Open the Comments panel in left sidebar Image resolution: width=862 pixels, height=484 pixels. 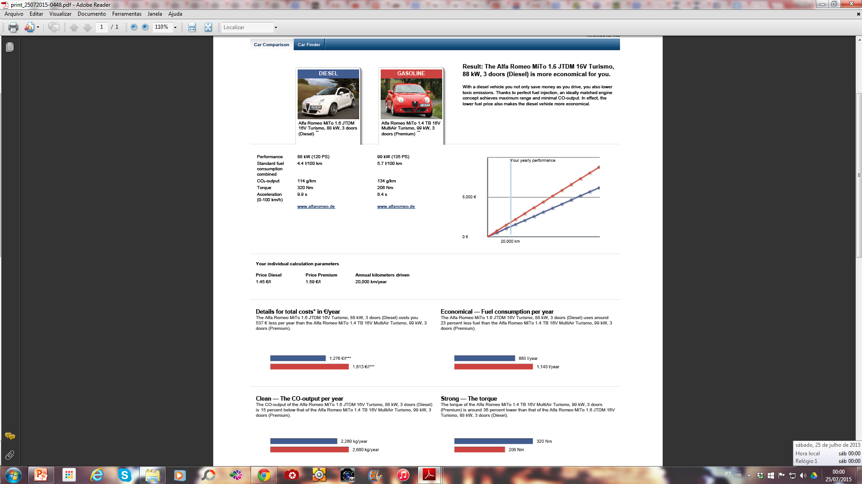(x=10, y=436)
